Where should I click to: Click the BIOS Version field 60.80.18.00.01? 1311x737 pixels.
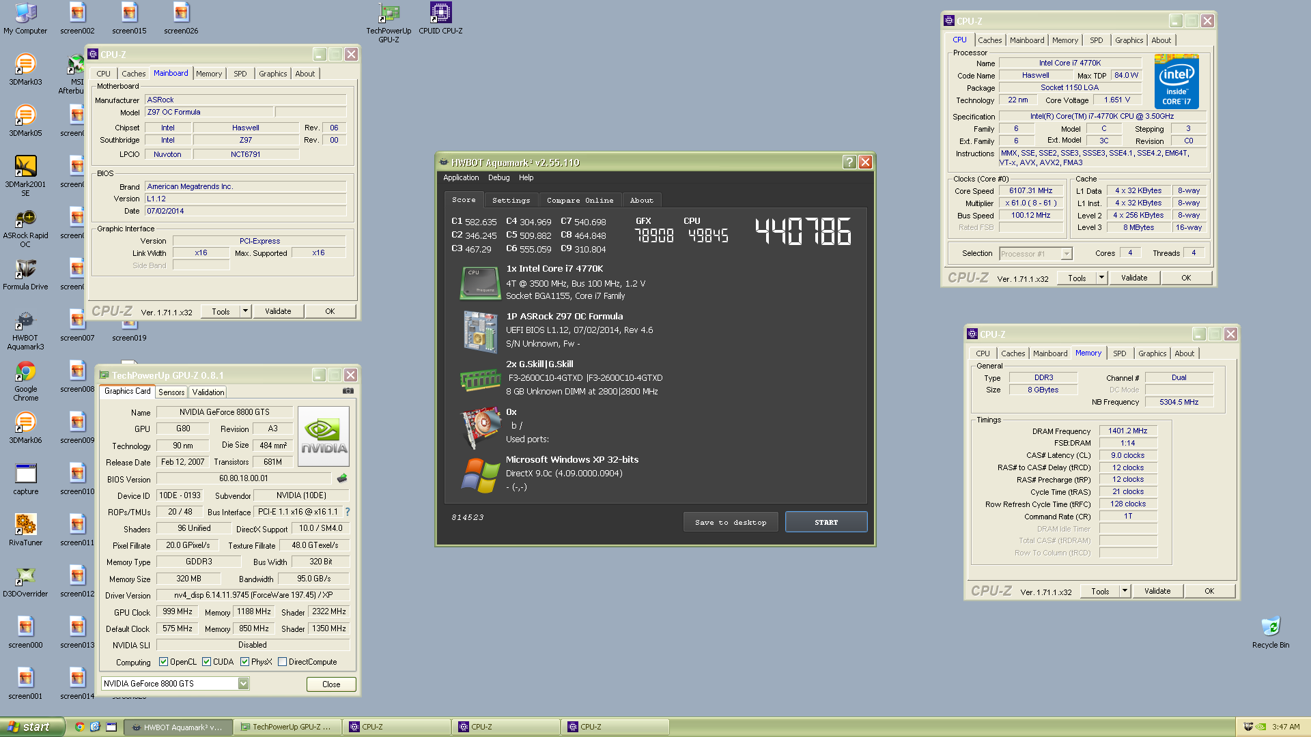(x=244, y=478)
